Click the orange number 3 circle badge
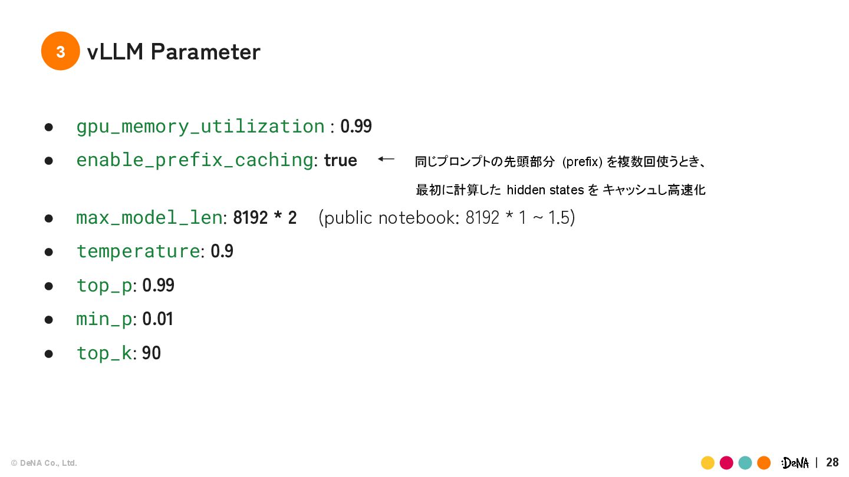Screen dimensions: 849x477 click(x=60, y=51)
